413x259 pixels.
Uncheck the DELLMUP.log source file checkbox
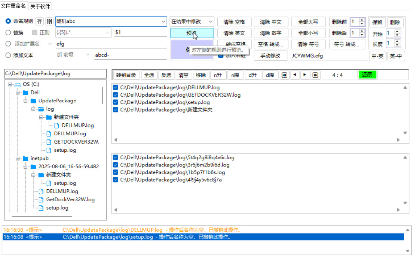click(115, 87)
